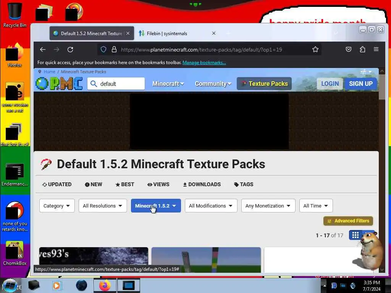Open Recycle Bin desktop icon

point(15,14)
